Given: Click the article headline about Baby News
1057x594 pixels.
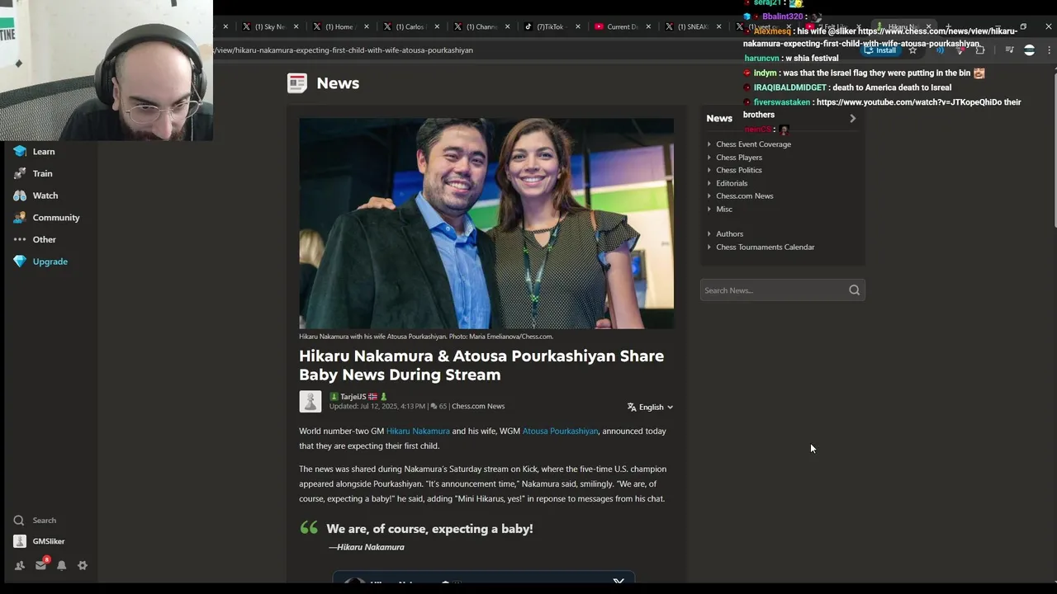Looking at the screenshot, I should click(x=481, y=365).
